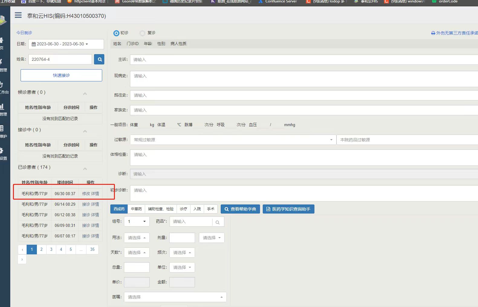Viewport: 478px width, 307px height.
Task: Click the 查看帮助字典 button
Action: (240, 209)
